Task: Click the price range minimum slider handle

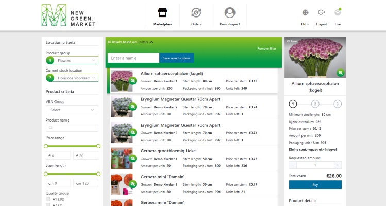Action: (46, 146)
